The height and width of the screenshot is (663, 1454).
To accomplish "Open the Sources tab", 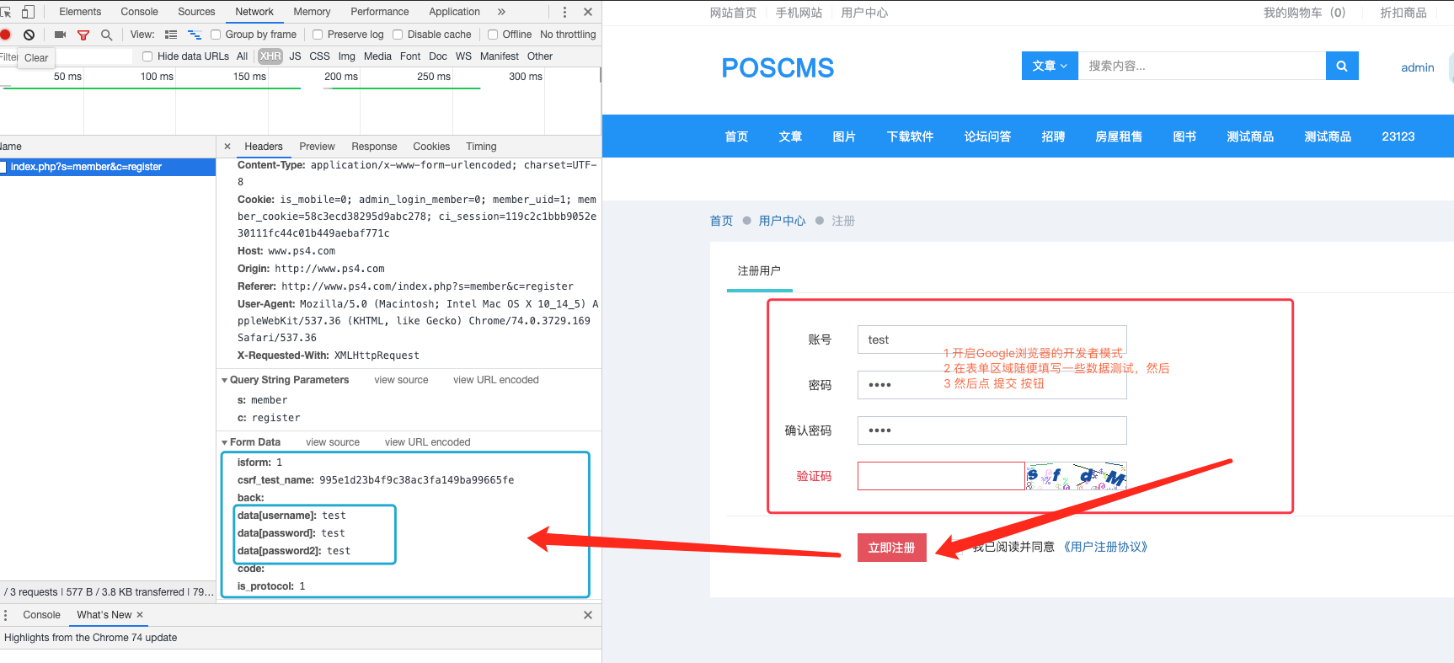I will click(x=196, y=12).
